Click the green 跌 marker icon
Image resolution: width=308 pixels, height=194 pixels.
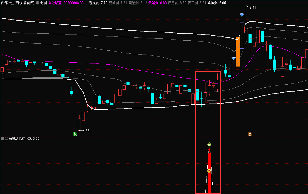click(75, 134)
